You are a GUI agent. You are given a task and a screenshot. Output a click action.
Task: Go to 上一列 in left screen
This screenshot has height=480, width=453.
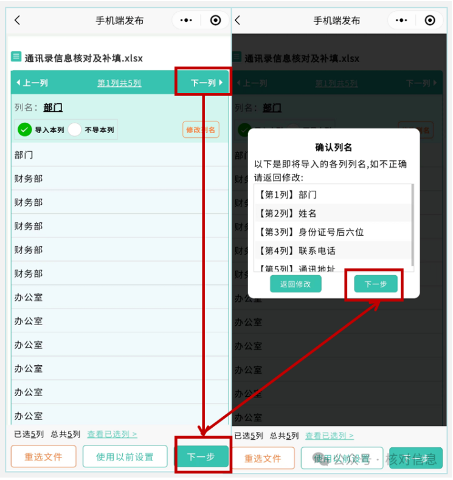tap(32, 83)
